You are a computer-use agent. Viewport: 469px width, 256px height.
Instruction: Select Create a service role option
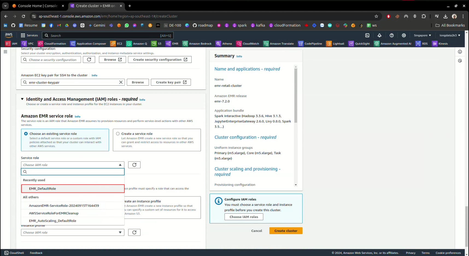coord(118,134)
